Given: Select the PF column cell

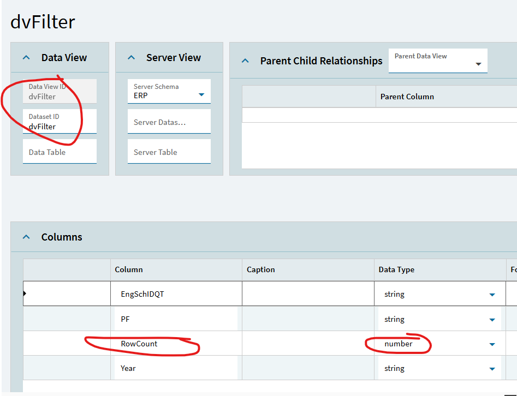Looking at the screenshot, I should pyautogui.click(x=176, y=319).
